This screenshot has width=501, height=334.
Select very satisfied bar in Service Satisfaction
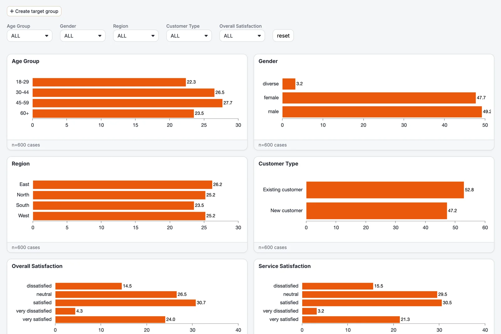pos(351,320)
